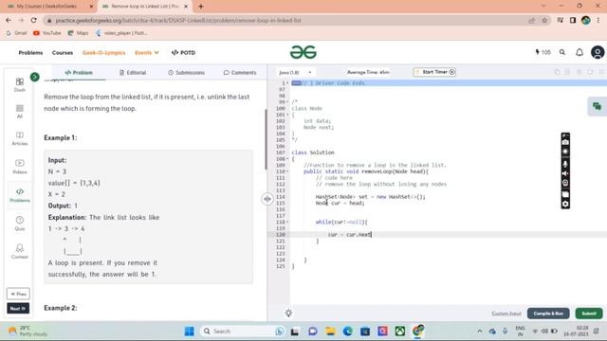Open the site search magnifier
This screenshot has height=341, width=607.
click(x=562, y=52)
